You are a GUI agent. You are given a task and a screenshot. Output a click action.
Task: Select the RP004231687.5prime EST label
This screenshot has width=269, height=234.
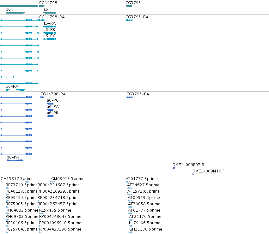click(58, 185)
